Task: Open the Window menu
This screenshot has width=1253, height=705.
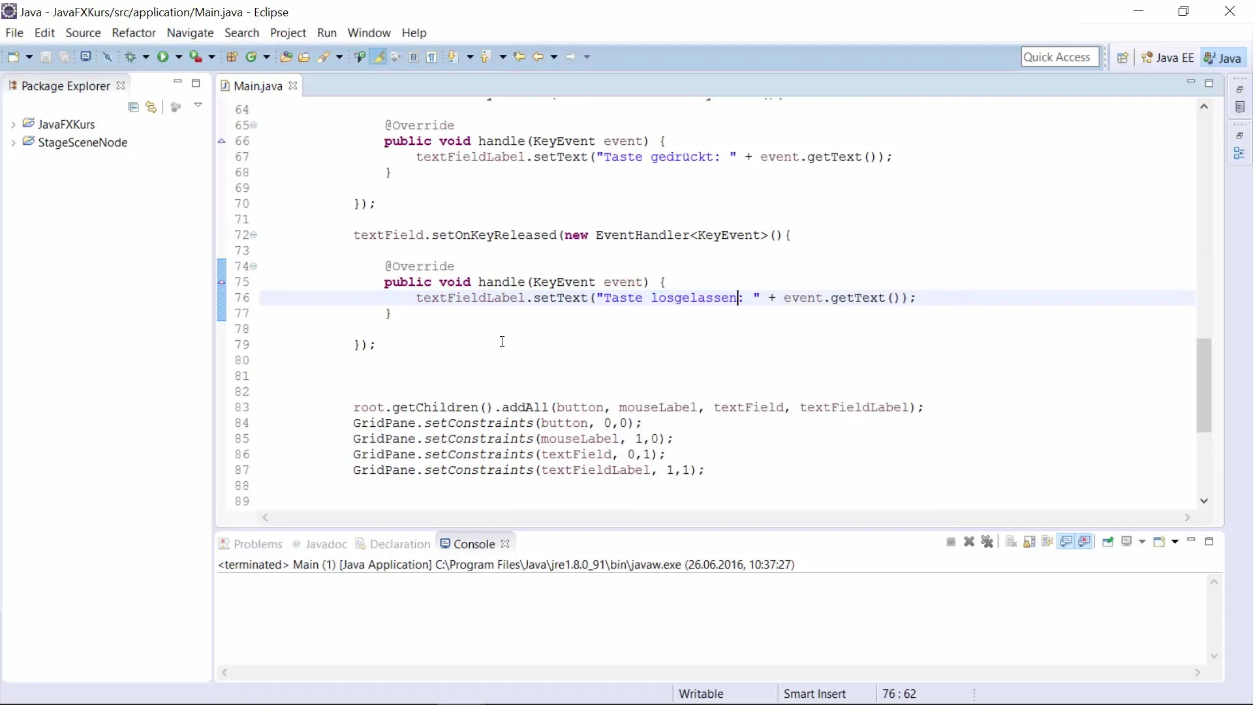Action: pos(369,33)
